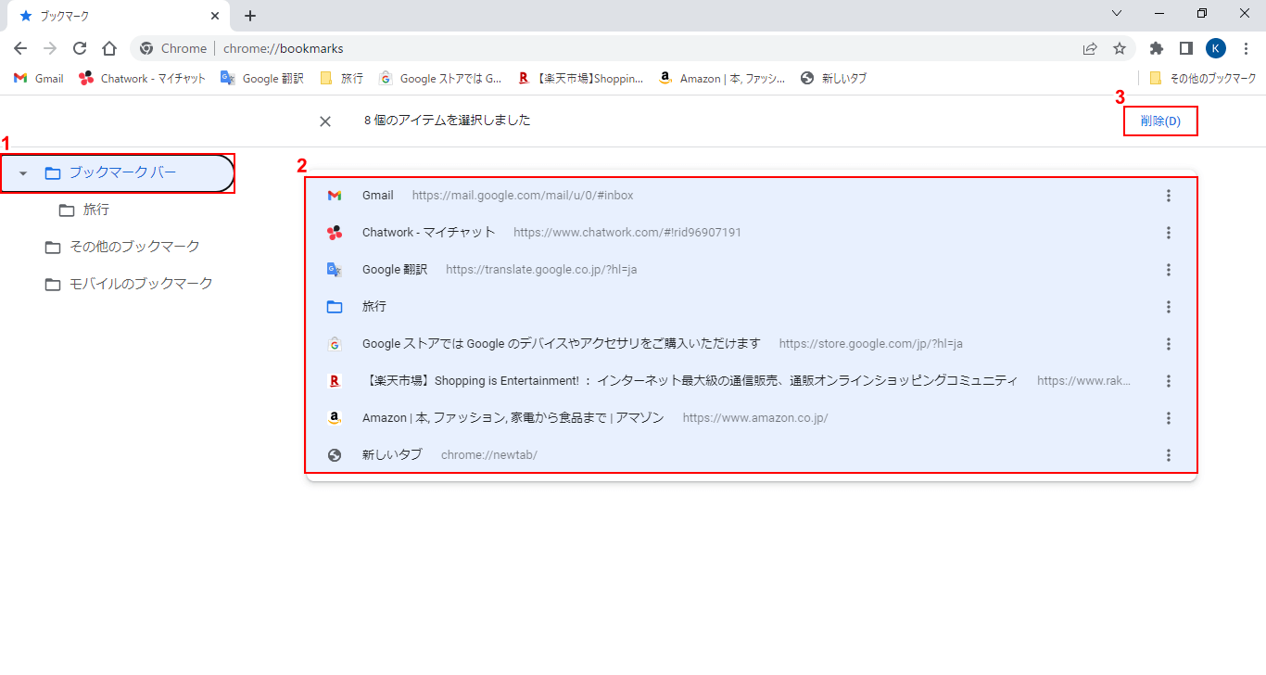Click the bookmark star in the address bar
The image size is (1266, 675).
[1120, 48]
